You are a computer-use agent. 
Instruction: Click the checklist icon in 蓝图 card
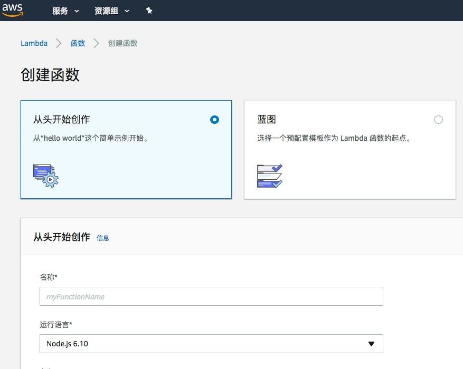[x=270, y=176]
